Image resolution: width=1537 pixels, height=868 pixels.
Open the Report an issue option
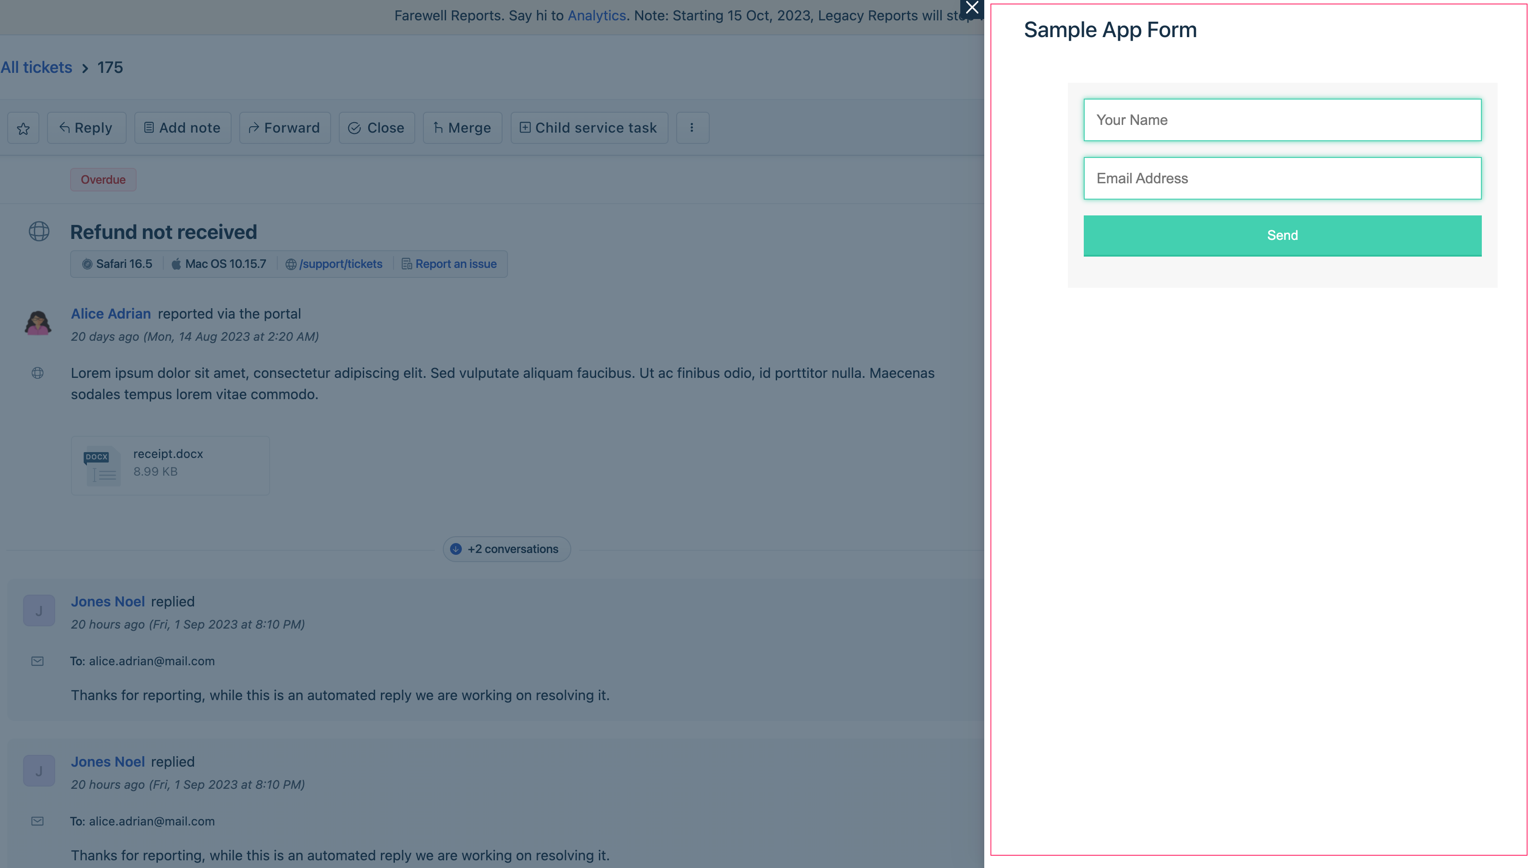pos(456,264)
